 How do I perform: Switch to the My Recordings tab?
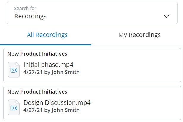139,35
